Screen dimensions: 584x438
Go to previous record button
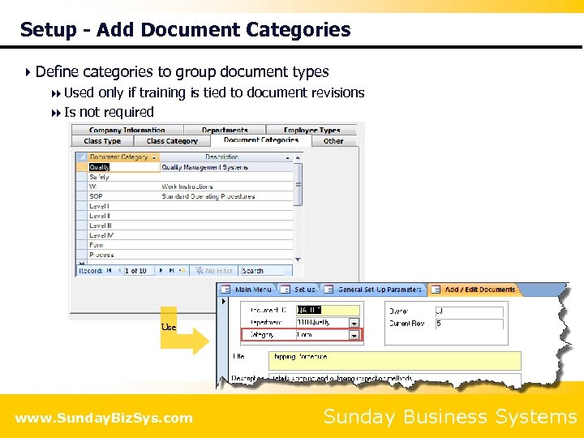pos(119,271)
